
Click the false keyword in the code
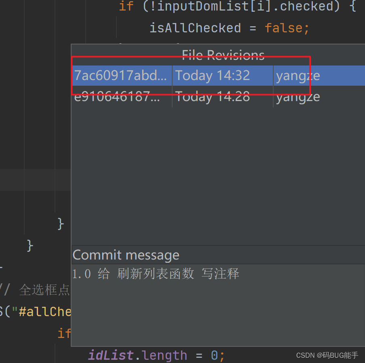tap(277, 28)
